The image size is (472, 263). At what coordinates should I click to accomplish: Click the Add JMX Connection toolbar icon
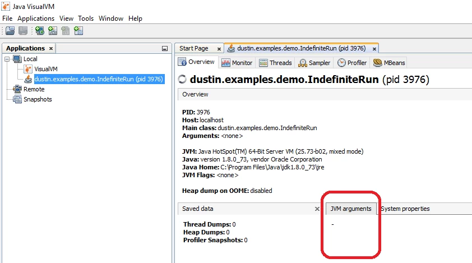[x=53, y=31]
